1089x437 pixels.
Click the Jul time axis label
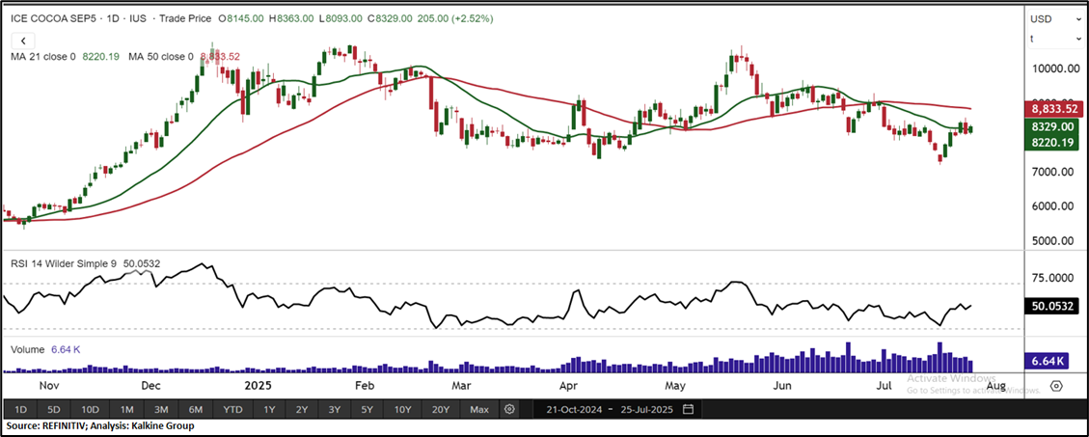pos(885,385)
